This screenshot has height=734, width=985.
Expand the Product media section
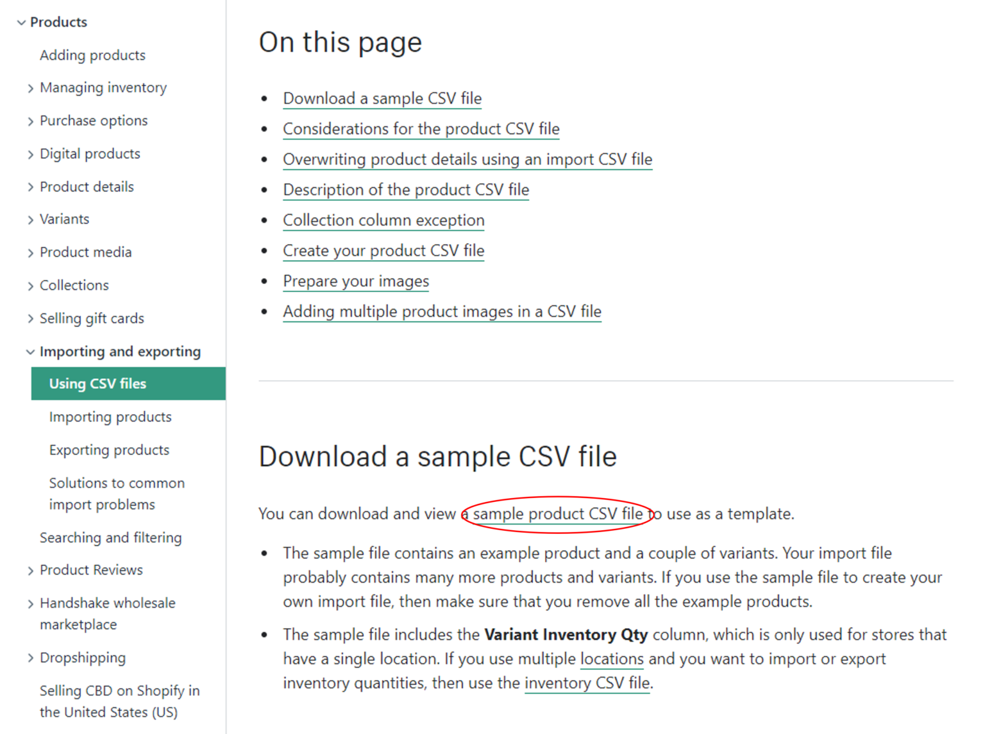pyautogui.click(x=85, y=252)
